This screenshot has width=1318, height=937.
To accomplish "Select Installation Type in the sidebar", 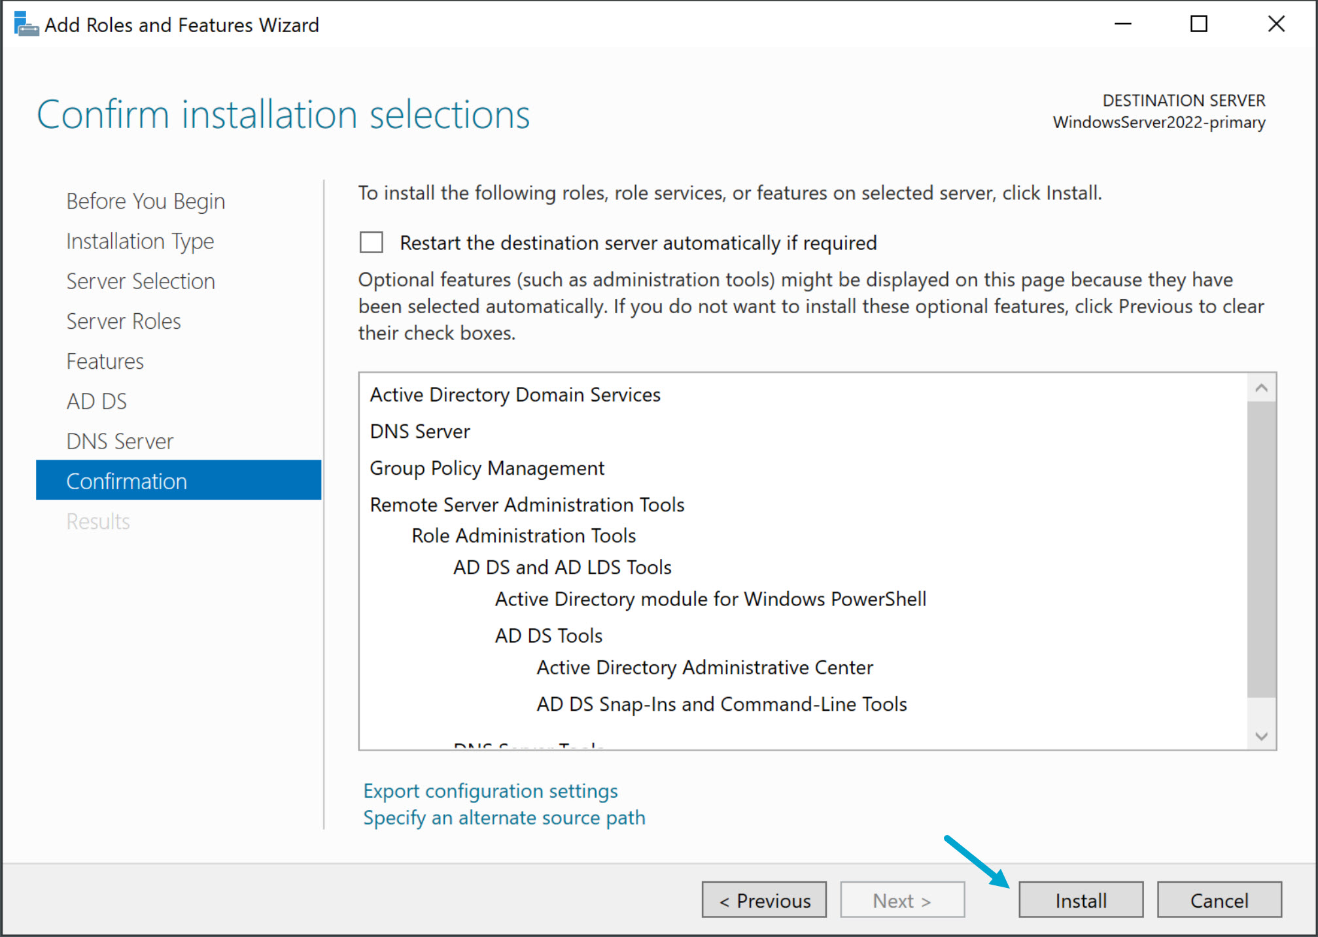I will [139, 241].
